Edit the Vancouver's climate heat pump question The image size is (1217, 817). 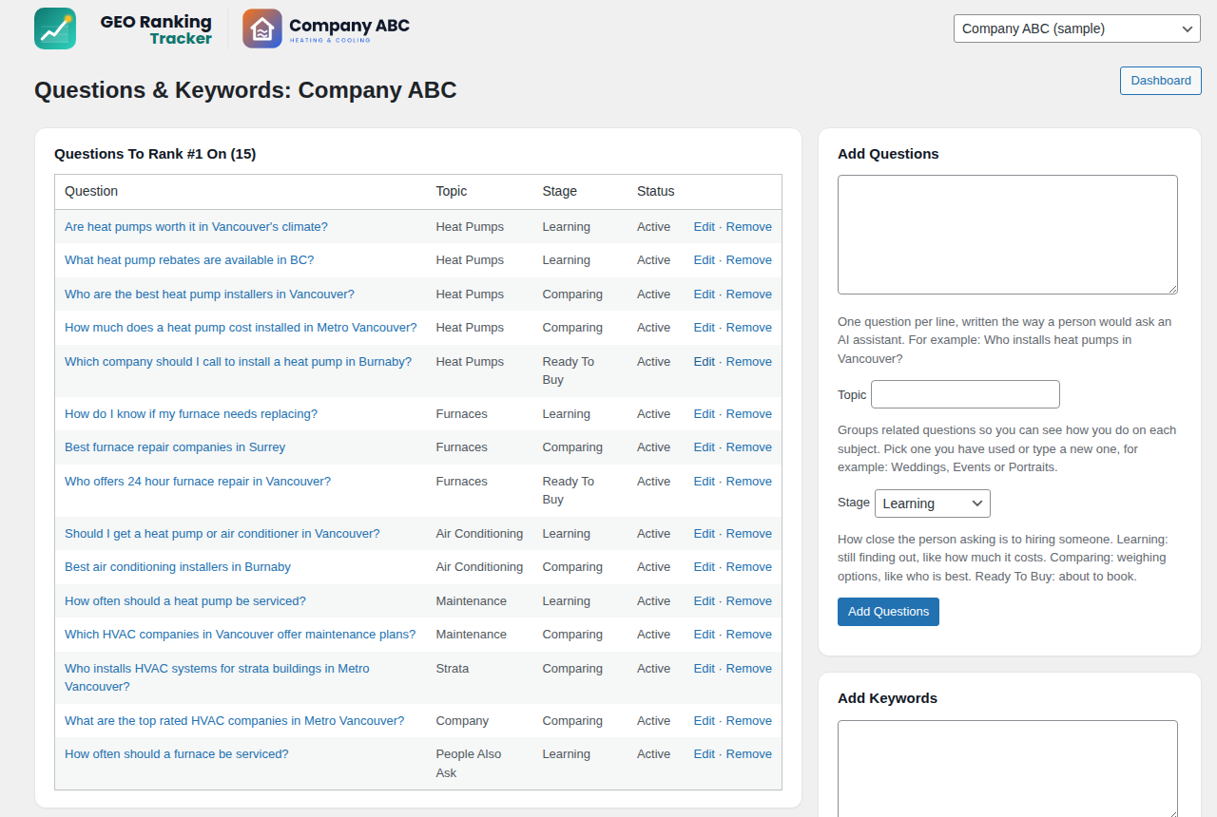point(705,227)
